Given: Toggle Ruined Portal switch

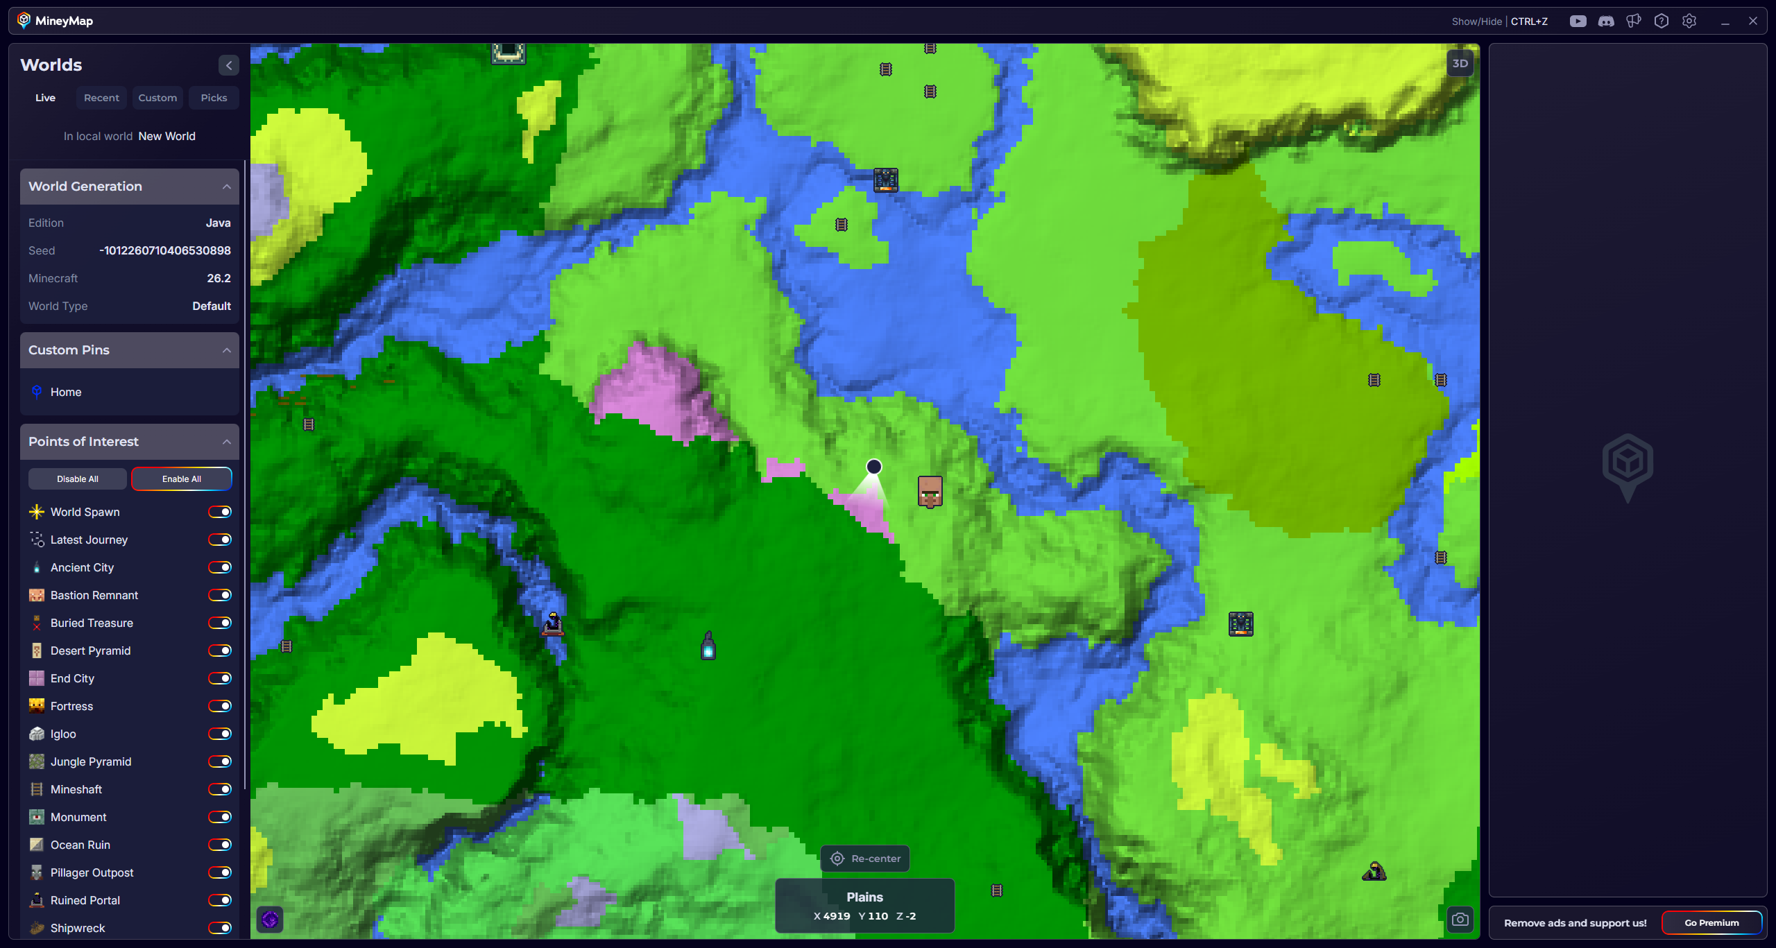Looking at the screenshot, I should click(x=220, y=900).
